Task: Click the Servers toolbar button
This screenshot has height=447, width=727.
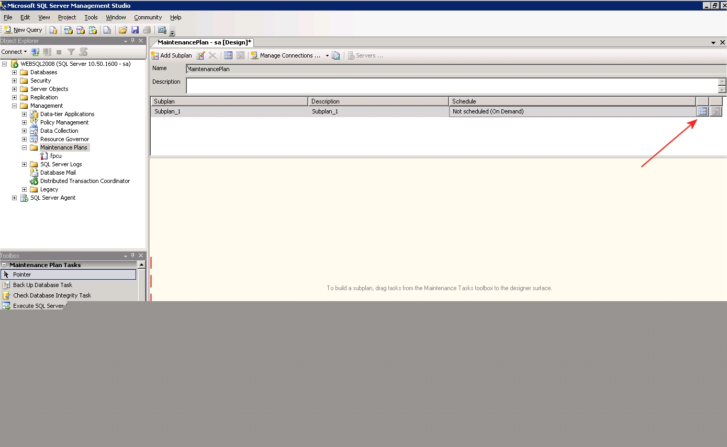Action: (365, 55)
